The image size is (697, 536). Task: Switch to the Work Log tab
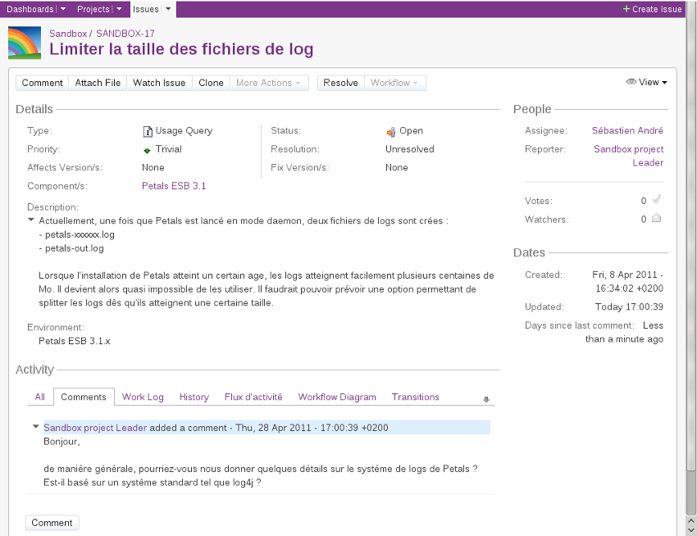[x=143, y=397]
